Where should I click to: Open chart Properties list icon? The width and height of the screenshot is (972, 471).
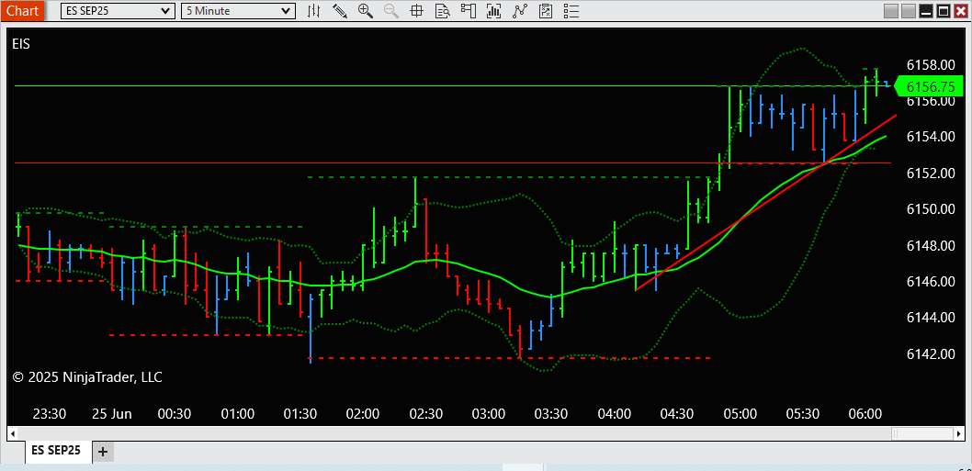(571, 10)
